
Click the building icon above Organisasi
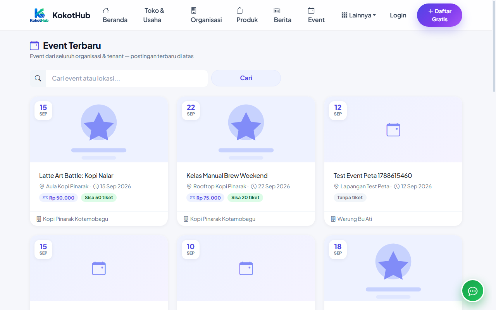tap(194, 10)
